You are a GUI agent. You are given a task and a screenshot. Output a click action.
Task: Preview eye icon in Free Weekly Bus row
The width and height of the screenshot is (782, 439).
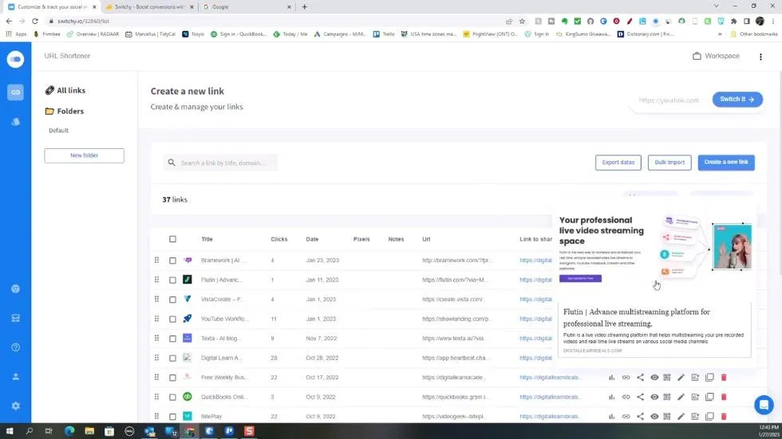click(654, 378)
